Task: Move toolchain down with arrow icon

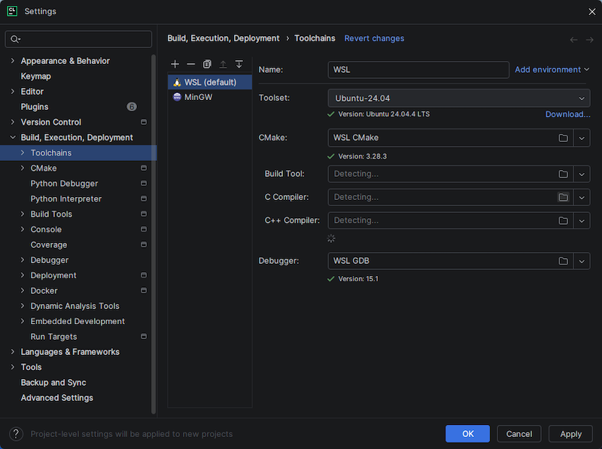Action: (x=239, y=64)
